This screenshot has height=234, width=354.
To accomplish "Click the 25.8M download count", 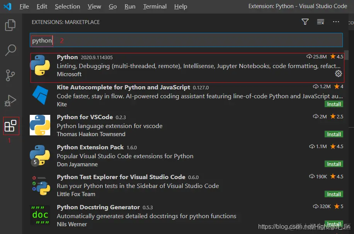I will 317,56.
